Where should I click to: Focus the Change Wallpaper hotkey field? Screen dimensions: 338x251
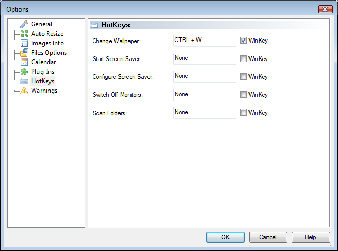pyautogui.click(x=205, y=41)
